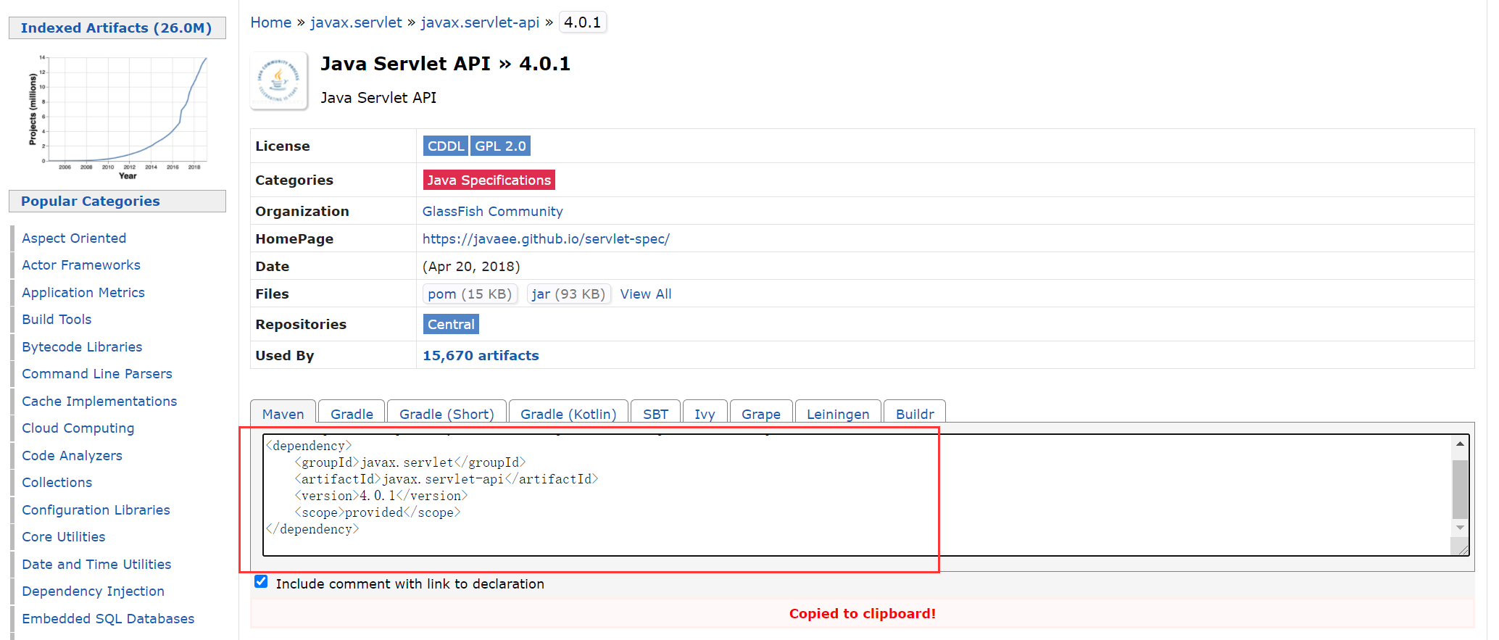Switch to the Gradle tab
Image resolution: width=1499 pixels, height=640 pixels.
[x=352, y=413]
